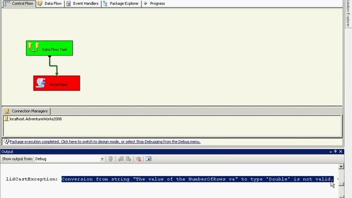
Task: Select the red Visual Basic script task
Action: [x=57, y=83]
